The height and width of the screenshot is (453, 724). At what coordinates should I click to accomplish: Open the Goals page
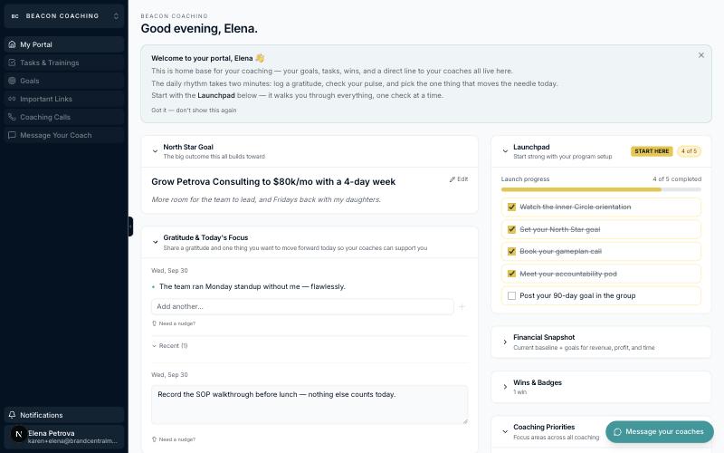64,81
